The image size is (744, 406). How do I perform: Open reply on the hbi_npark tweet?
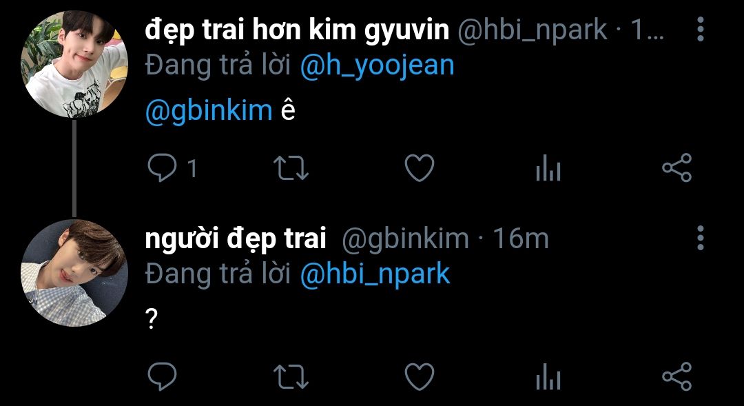coord(163,169)
